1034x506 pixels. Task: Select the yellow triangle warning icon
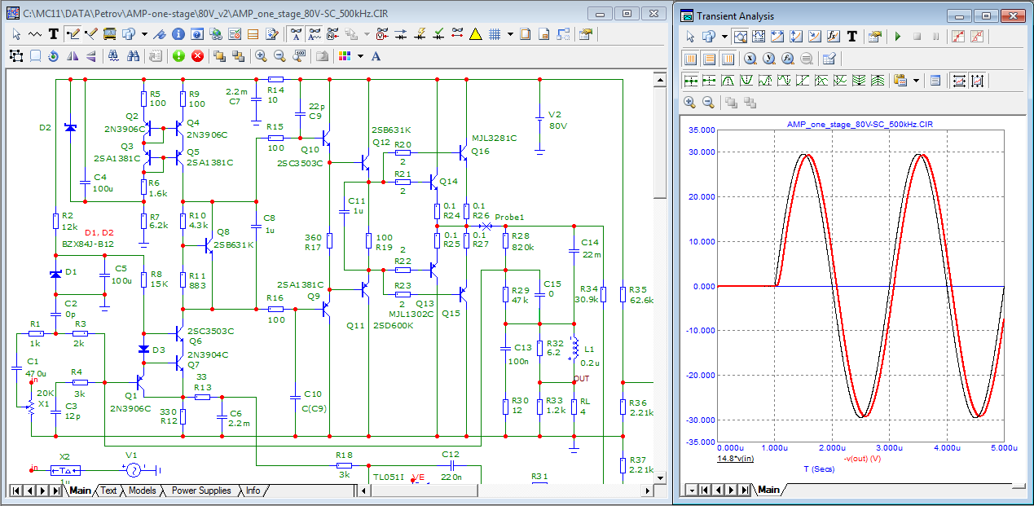[x=476, y=34]
